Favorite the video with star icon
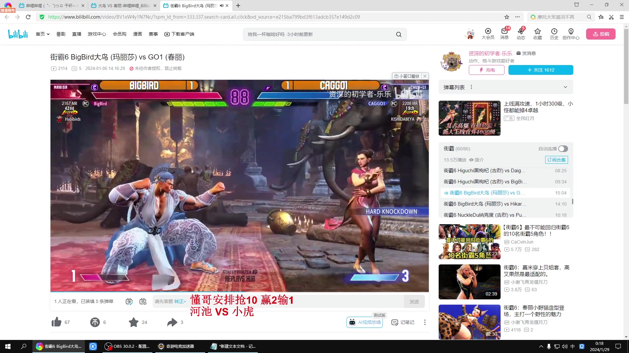Screen dimensions: 629x353 [x=133, y=322]
